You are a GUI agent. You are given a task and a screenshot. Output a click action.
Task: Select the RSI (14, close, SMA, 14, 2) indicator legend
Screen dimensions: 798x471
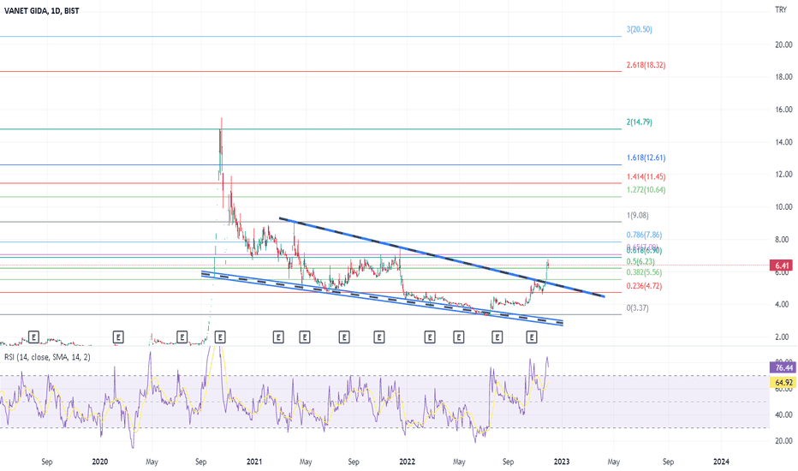pos(47,357)
